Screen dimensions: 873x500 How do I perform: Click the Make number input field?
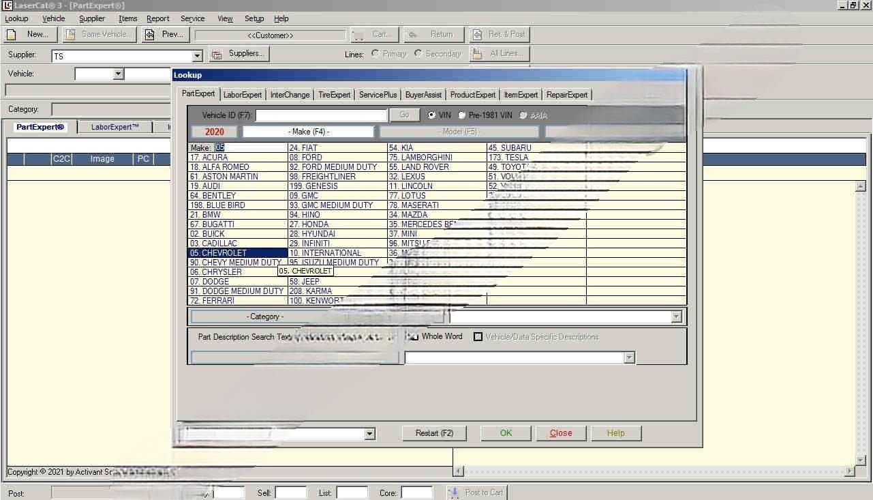pyautogui.click(x=251, y=147)
